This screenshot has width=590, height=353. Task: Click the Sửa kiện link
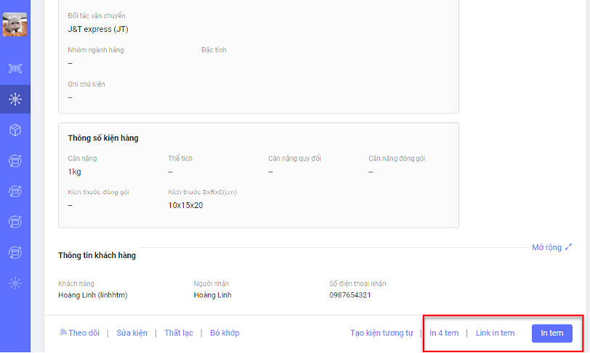tap(132, 333)
